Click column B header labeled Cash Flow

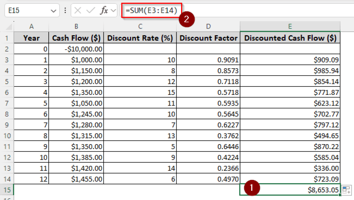(x=76, y=26)
